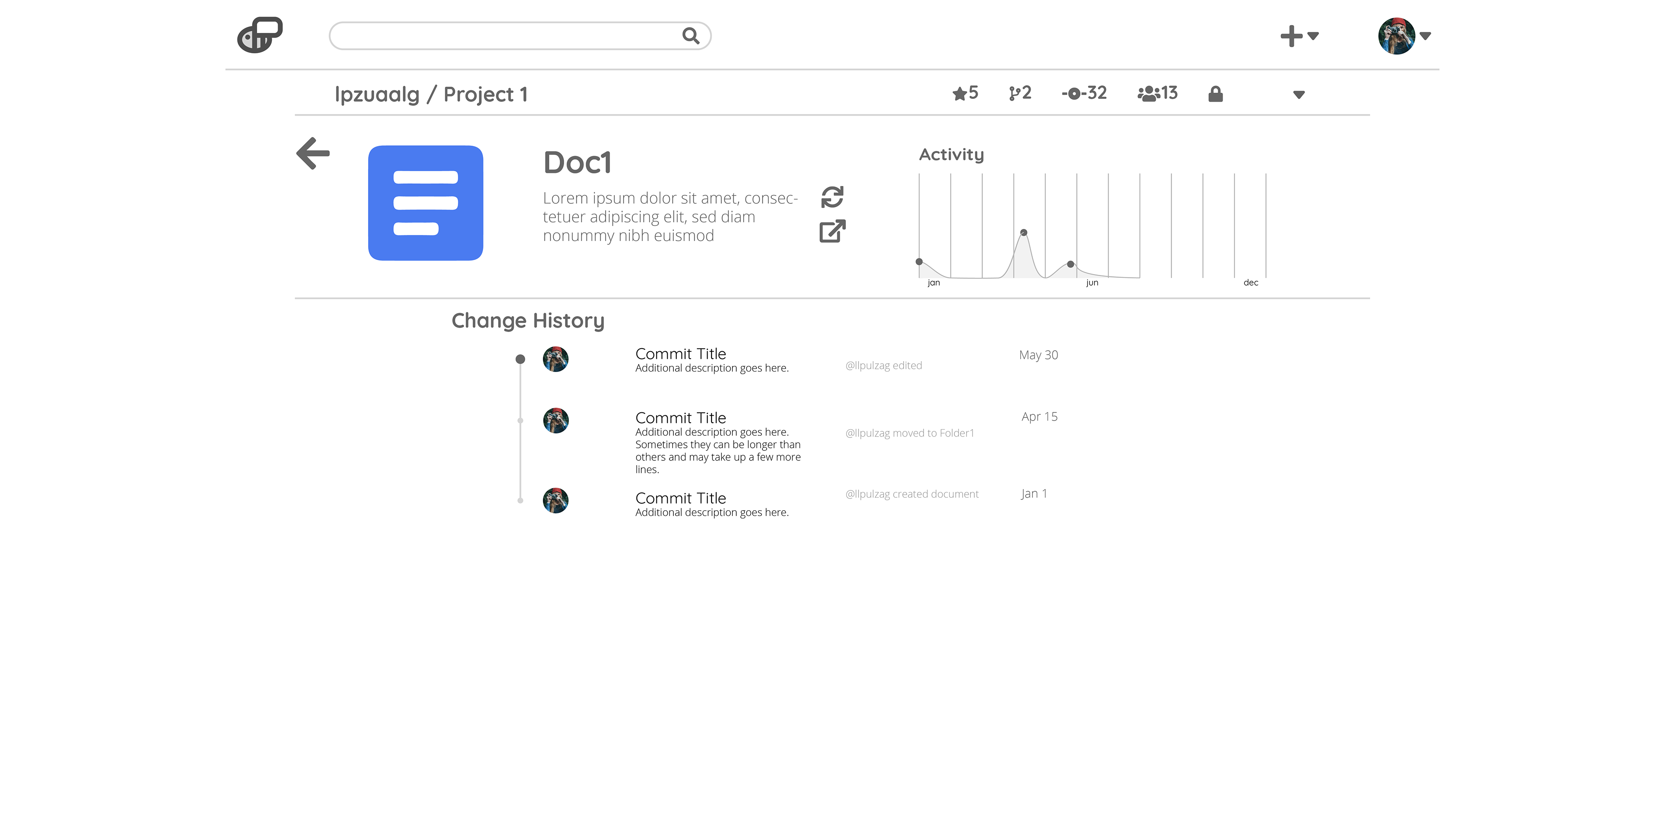
Task: Click the back arrow icon
Action: tap(313, 153)
